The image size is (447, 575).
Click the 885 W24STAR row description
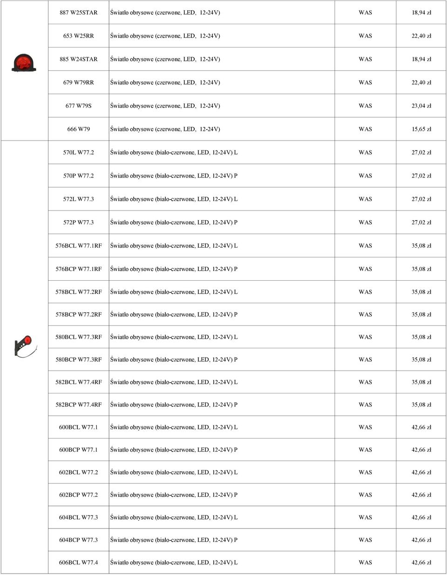(x=165, y=59)
